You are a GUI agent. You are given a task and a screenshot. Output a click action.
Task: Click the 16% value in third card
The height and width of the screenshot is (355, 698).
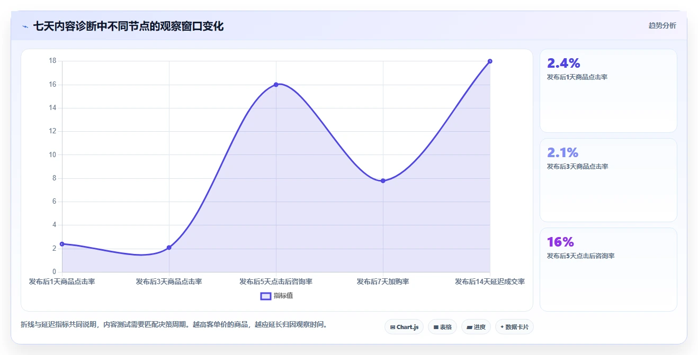[560, 242]
